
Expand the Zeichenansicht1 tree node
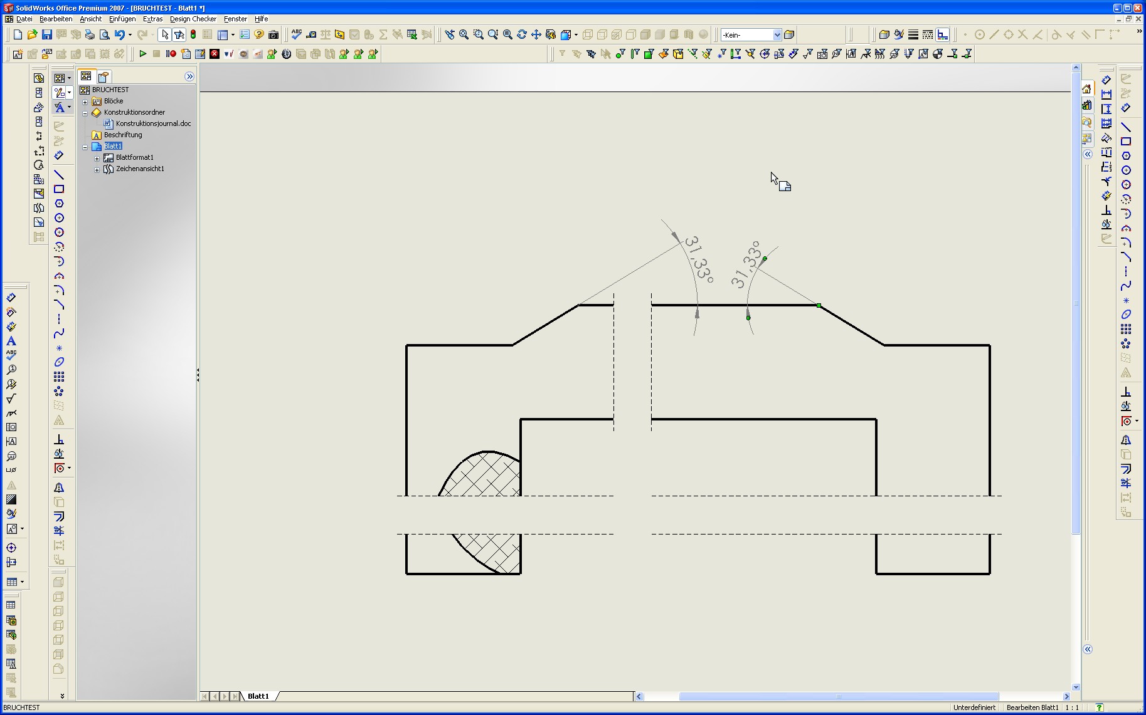97,169
